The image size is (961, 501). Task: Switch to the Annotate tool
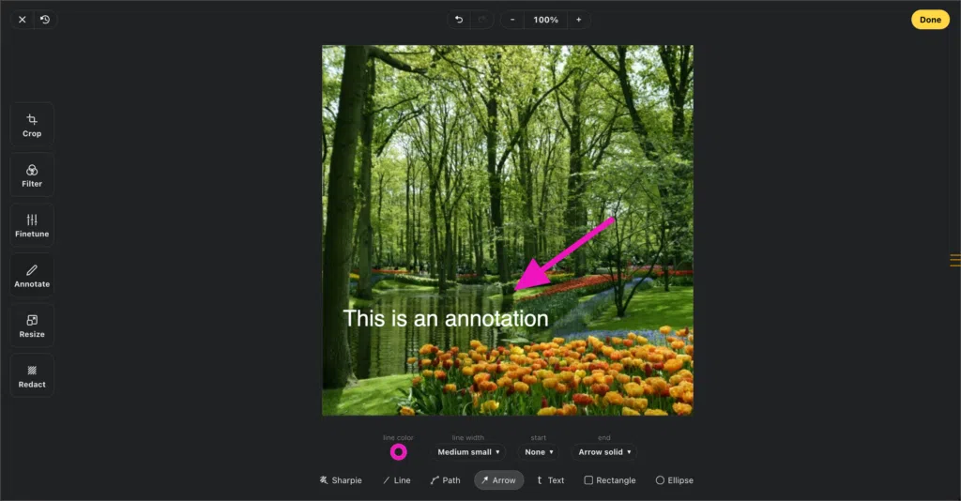coord(32,276)
